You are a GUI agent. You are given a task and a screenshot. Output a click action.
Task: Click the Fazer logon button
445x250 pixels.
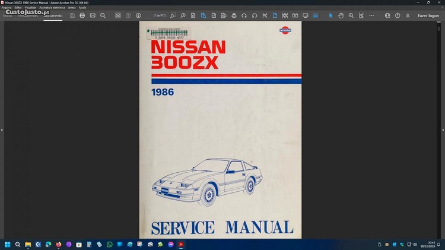pyautogui.click(x=428, y=15)
